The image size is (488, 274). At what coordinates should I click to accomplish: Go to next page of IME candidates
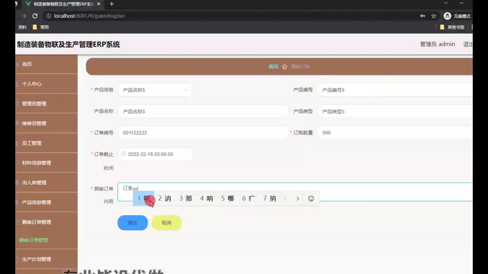coord(298,199)
